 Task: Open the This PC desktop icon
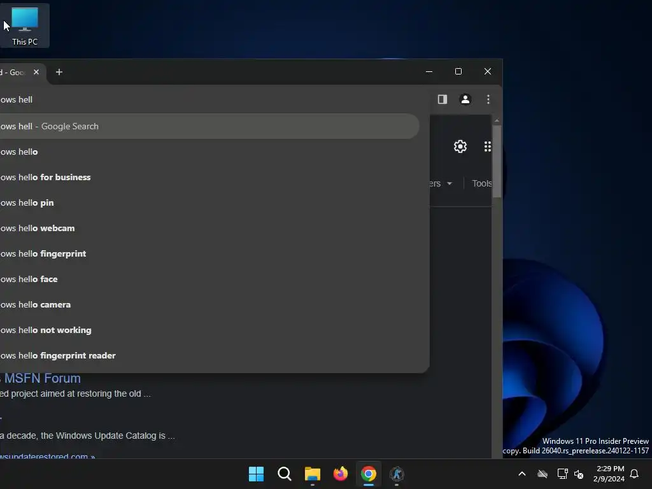25,25
